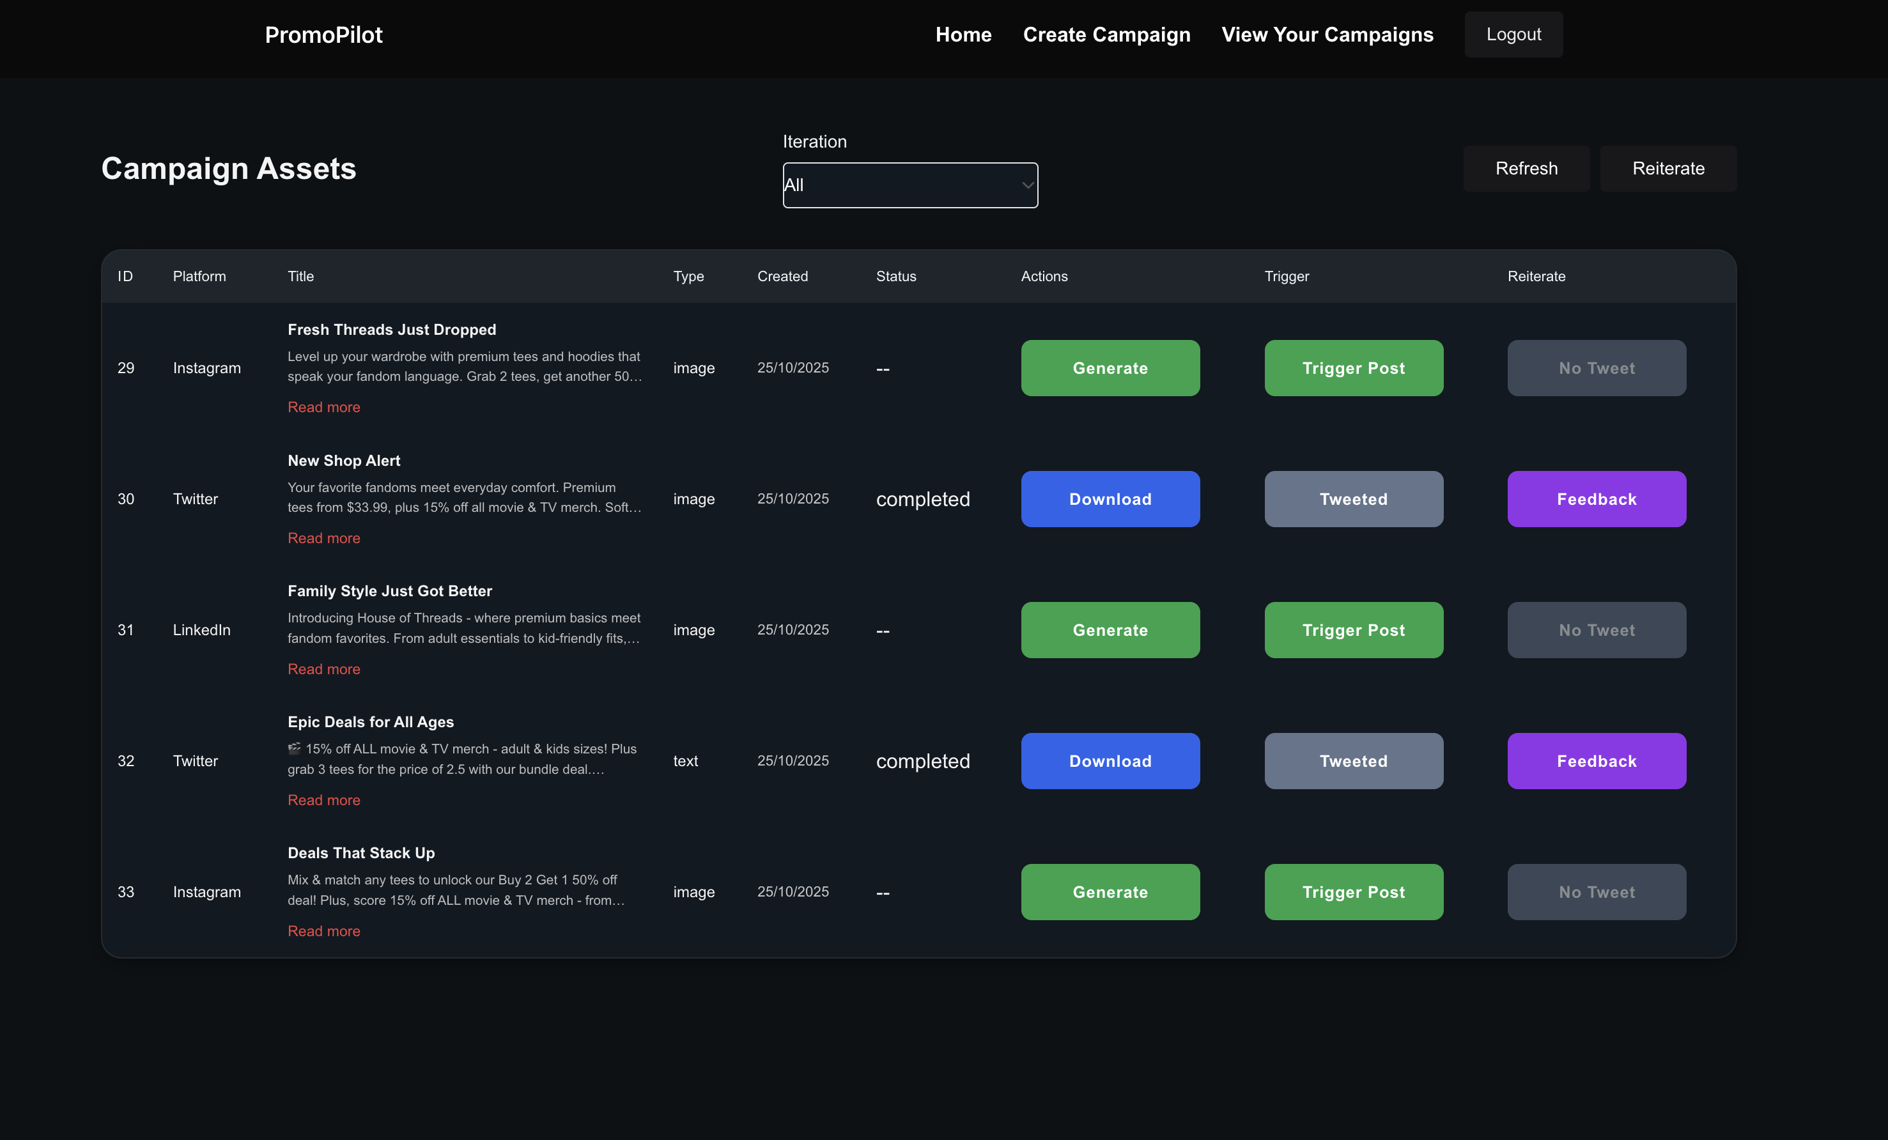1888x1140 pixels.
Task: Click Tweeted button in row 30
Action: (1353, 498)
